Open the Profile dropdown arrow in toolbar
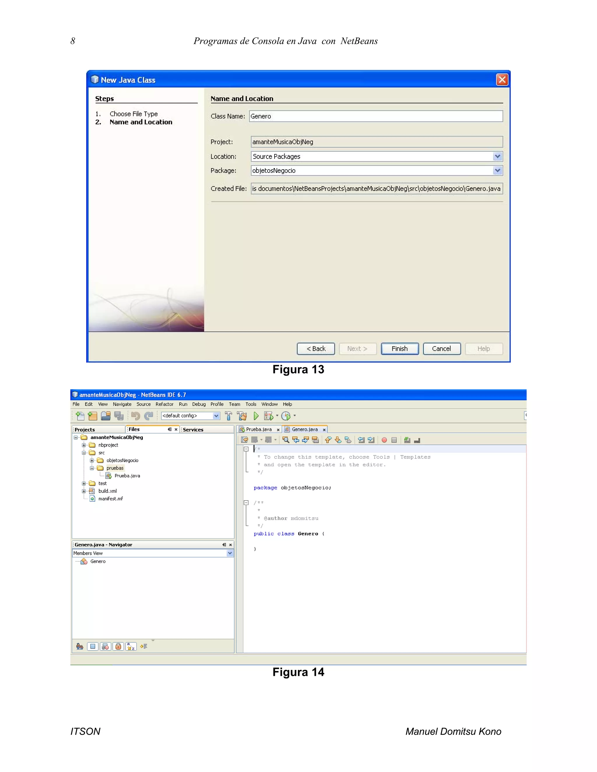The image size is (597, 772). (x=295, y=416)
